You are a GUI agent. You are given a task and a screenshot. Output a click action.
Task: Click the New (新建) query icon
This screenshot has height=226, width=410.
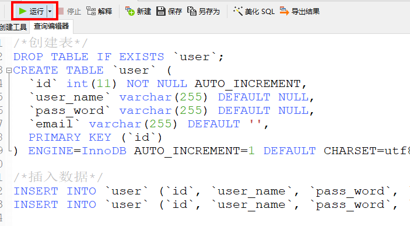click(x=129, y=11)
